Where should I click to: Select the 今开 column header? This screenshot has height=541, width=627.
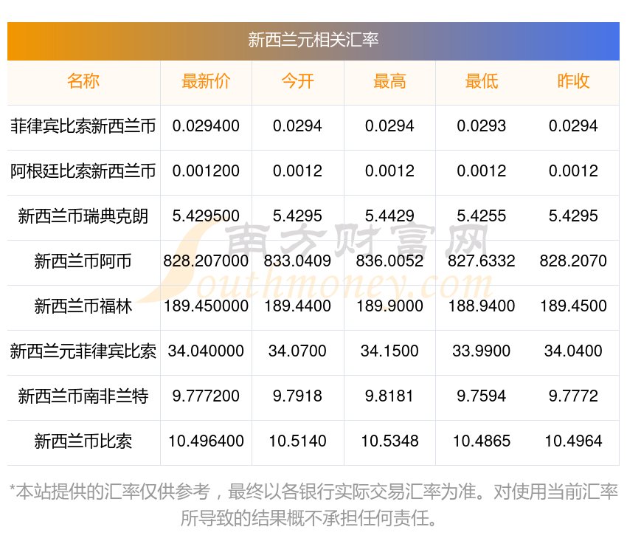[297, 81]
